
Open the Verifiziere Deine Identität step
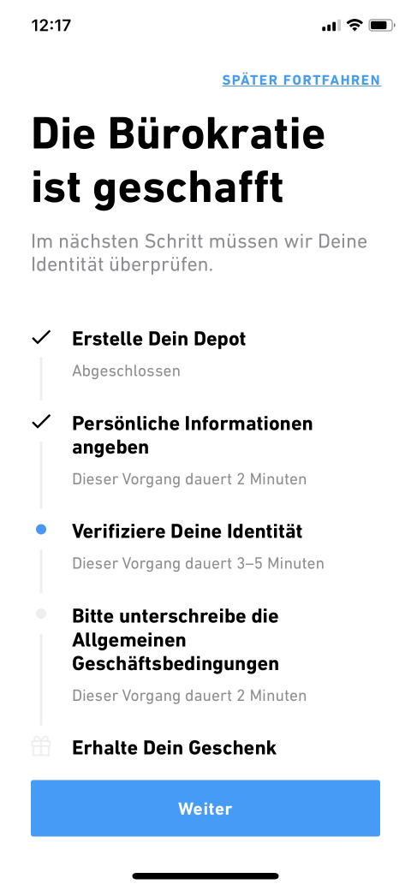click(188, 531)
